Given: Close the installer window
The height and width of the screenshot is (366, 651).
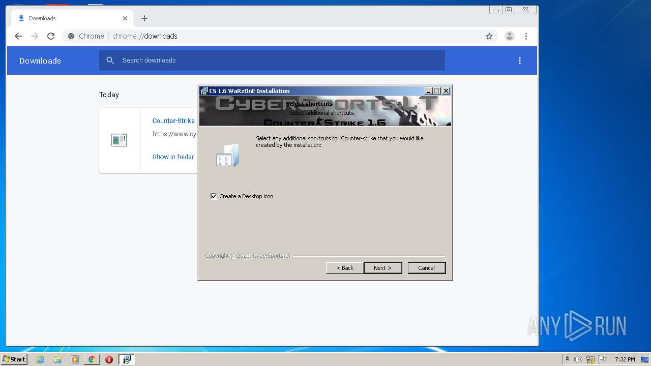Looking at the screenshot, I should pyautogui.click(x=446, y=91).
